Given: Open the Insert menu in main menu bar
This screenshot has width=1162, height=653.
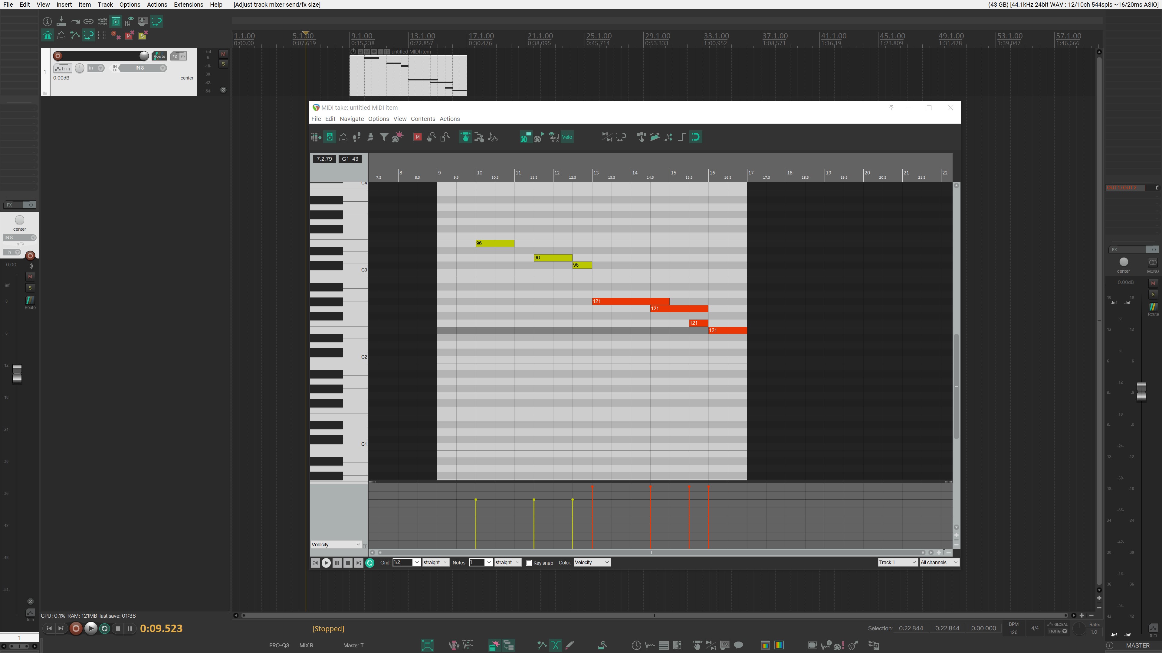Looking at the screenshot, I should (x=64, y=5).
